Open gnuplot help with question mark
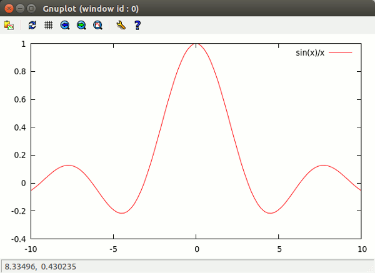This screenshot has height=273, width=375. coord(137,25)
